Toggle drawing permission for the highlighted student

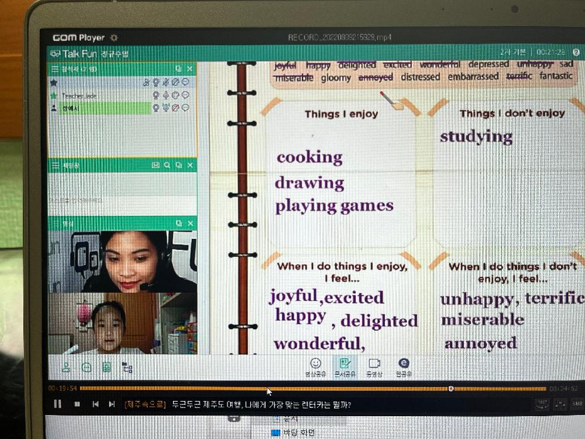pyautogui.click(x=175, y=108)
